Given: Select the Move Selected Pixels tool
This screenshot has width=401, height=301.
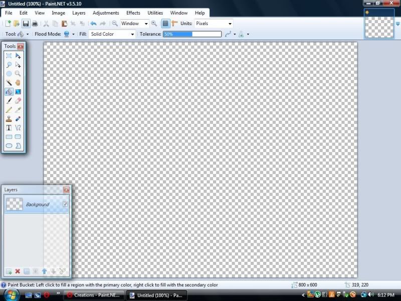Looking at the screenshot, I should pyautogui.click(x=18, y=56).
